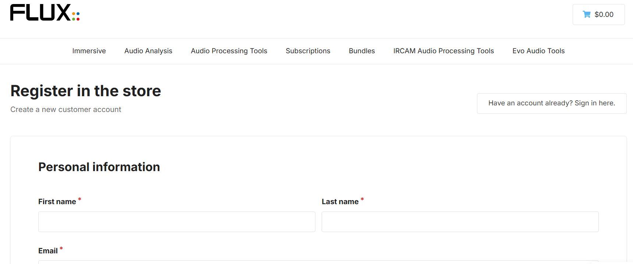This screenshot has height=264, width=633.
Task: Click the colored dots in the logo
Action: pos(76,16)
